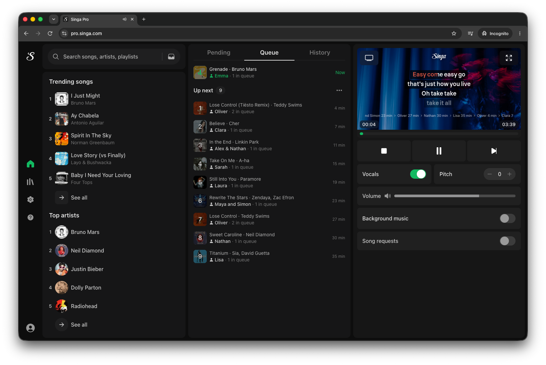
Task: Switch to the Pending tab
Action: 219,53
